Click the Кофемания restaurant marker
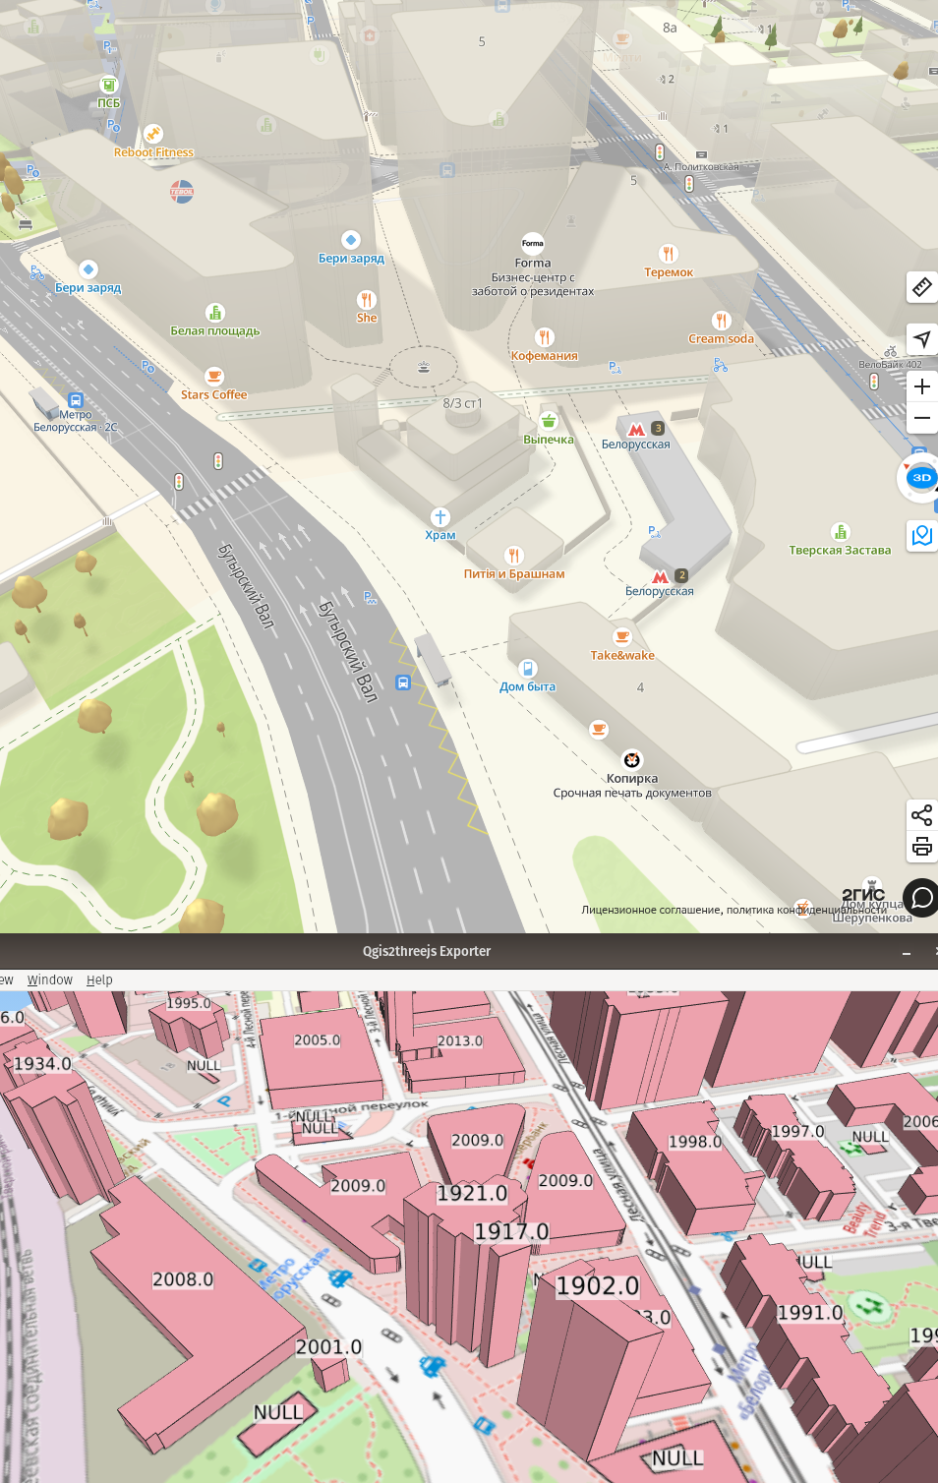Image resolution: width=938 pixels, height=1483 pixels. click(x=545, y=337)
